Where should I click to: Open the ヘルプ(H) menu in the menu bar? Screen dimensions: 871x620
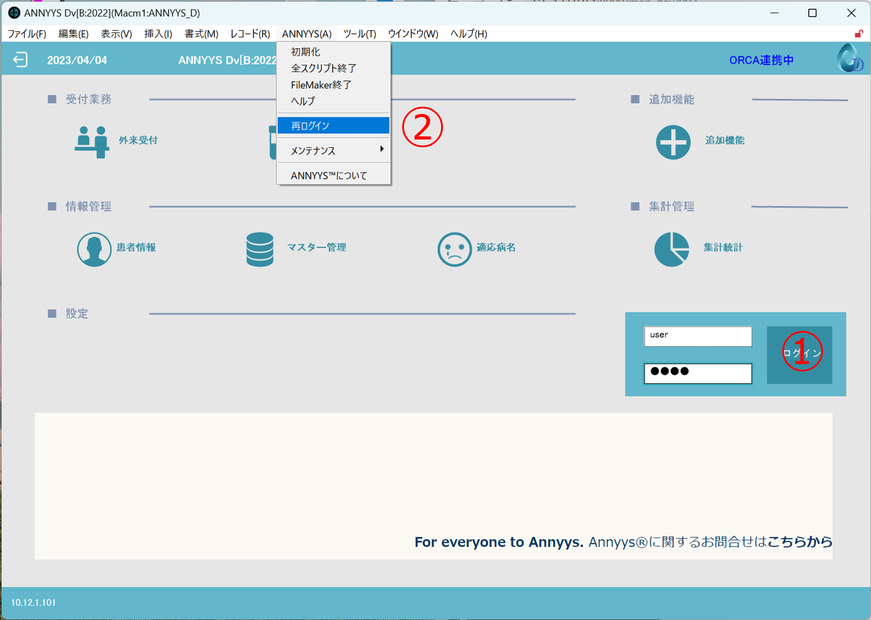click(x=469, y=34)
